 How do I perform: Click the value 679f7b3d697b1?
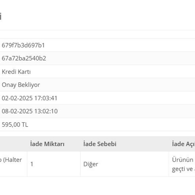[x=23, y=45]
